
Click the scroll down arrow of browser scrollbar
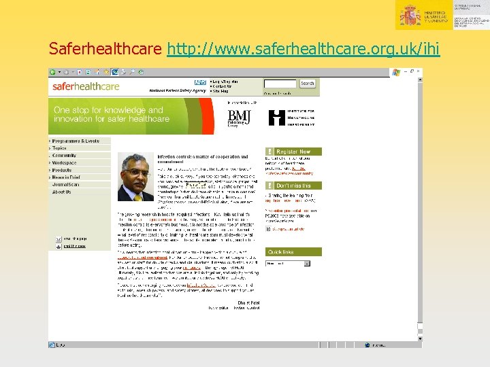420,338
